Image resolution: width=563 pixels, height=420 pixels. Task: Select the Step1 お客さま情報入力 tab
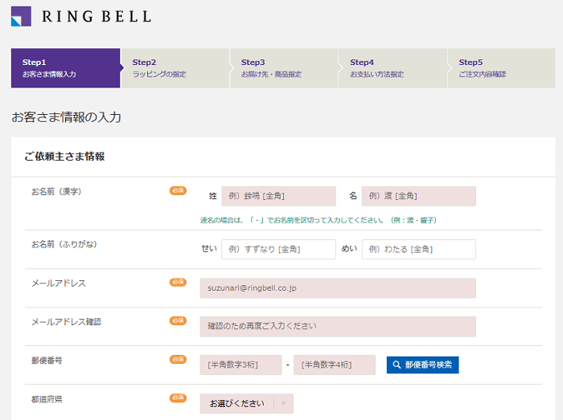65,68
